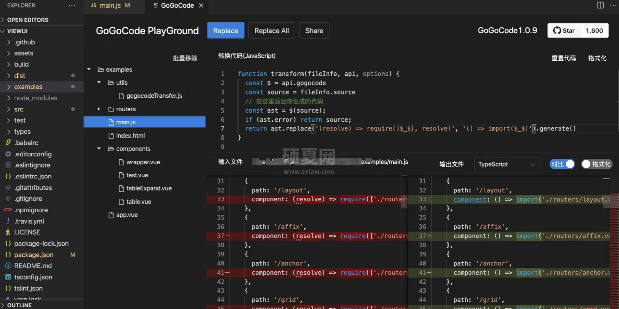The image size is (619, 309).
Task: Click the app.vue file icon
Action: click(111, 215)
